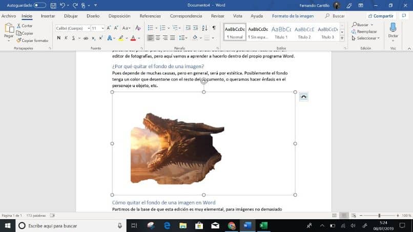Image resolution: width=413 pixels, height=232 pixels.
Task: Show paragraph marks with pilcrow icon
Action: [214, 28]
